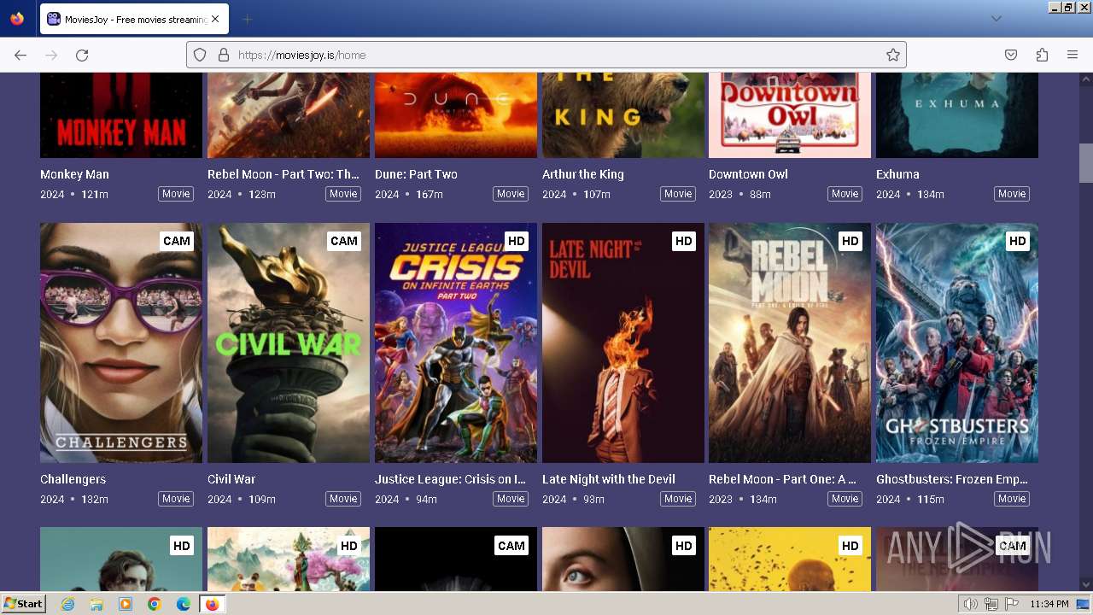
Task: Close the MoviesJoy tab
Action: coord(214,19)
